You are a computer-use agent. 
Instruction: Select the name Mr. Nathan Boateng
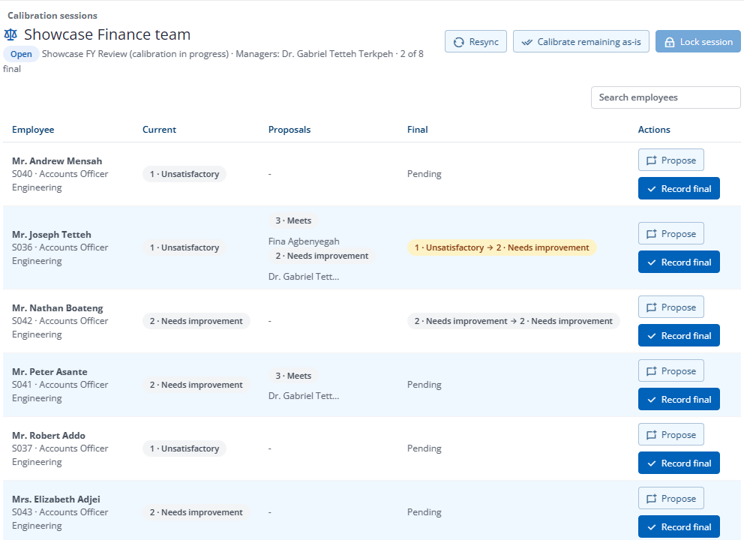coord(58,308)
